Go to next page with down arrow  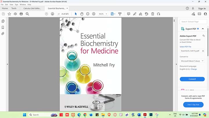tap(53, 14)
